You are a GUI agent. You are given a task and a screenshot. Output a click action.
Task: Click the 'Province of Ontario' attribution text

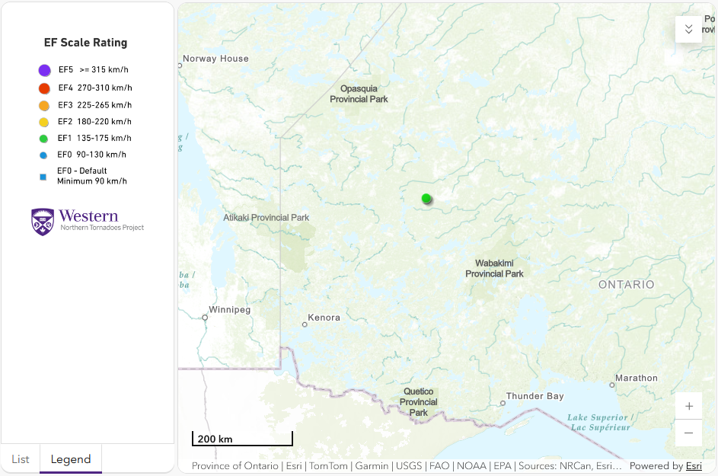[x=235, y=466]
